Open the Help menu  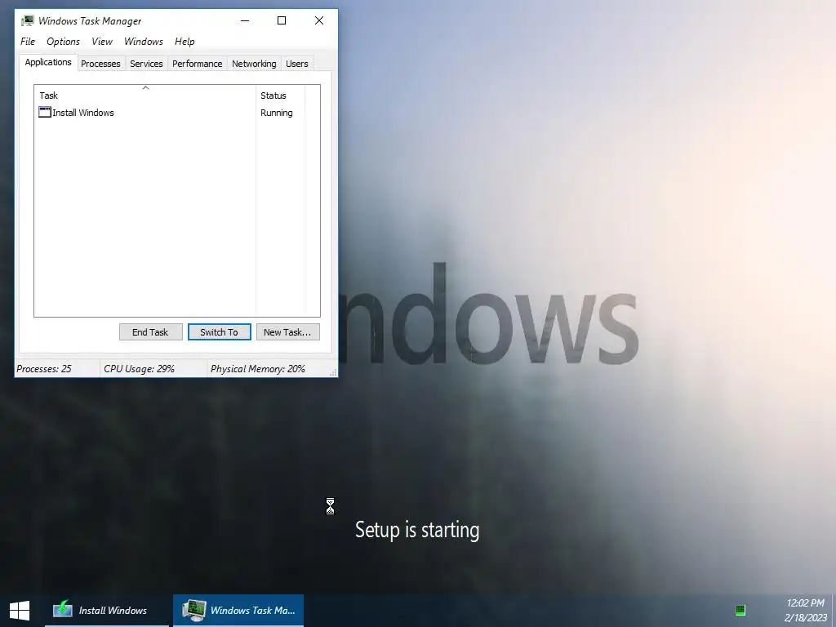coord(185,42)
